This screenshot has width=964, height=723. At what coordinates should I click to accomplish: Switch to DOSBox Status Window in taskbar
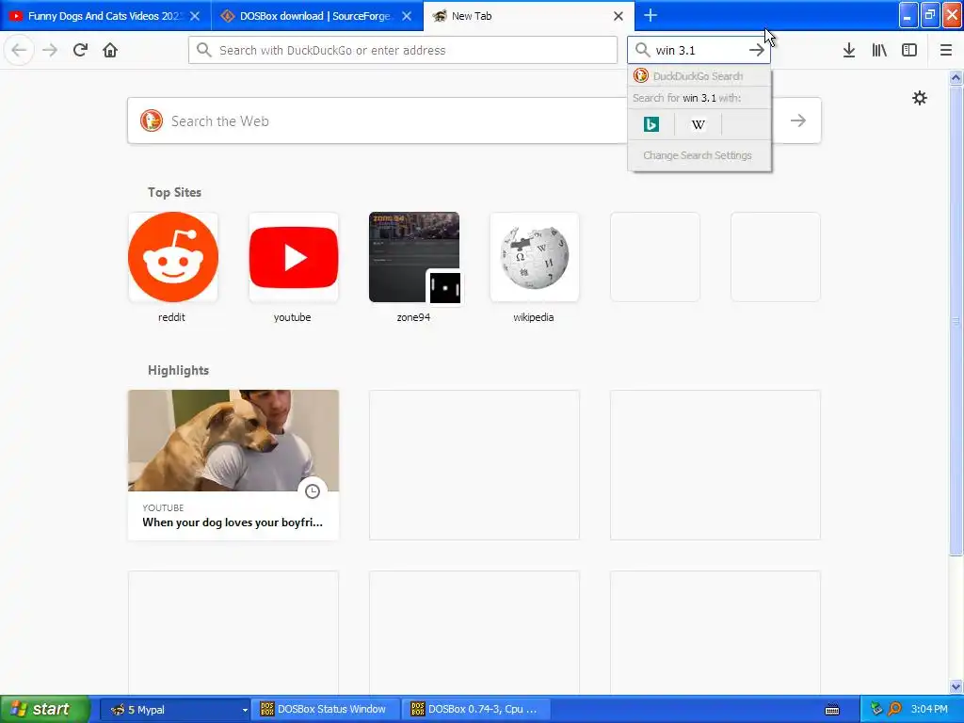pos(327,709)
